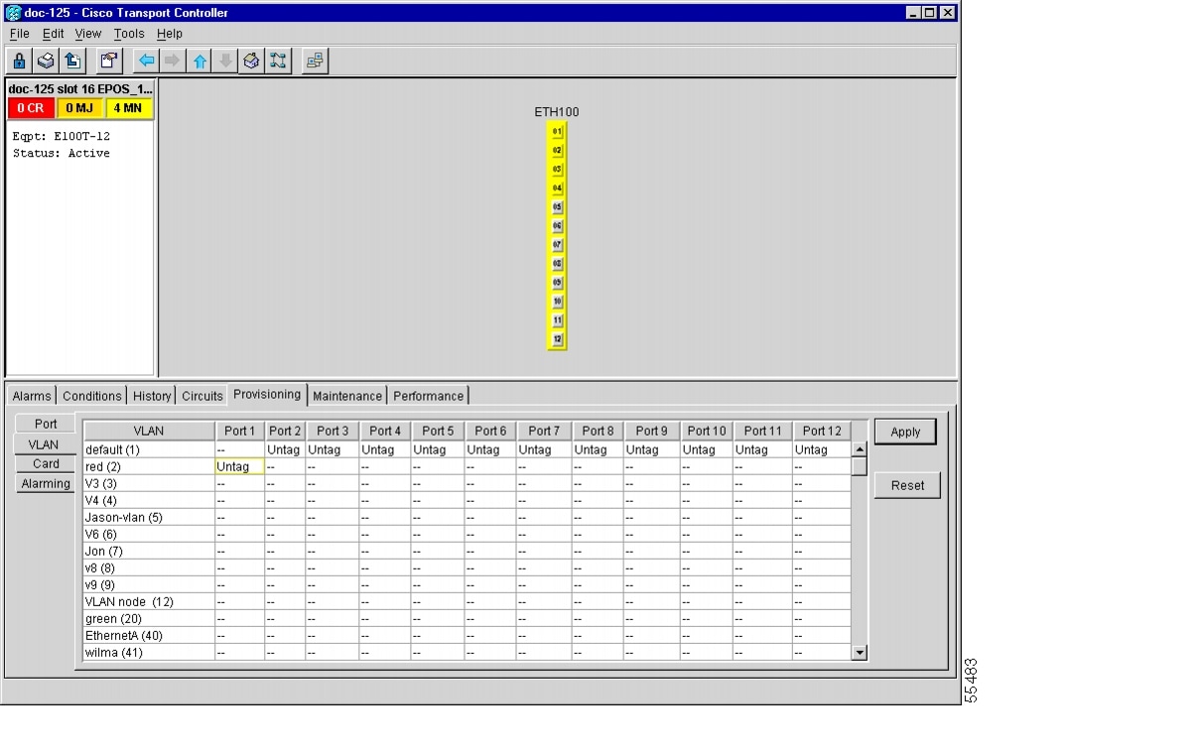Open the default (1) Port 12 Untag cell
1203x755 pixels.
point(821,449)
